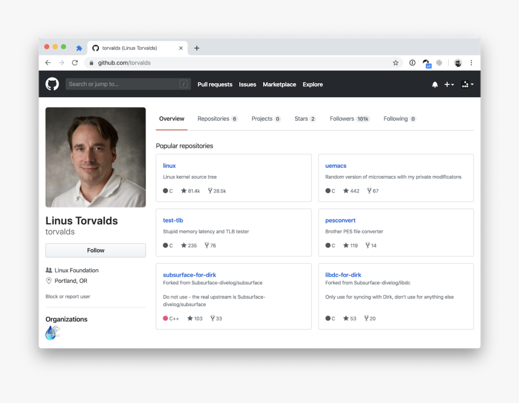Image resolution: width=519 pixels, height=403 pixels.
Task: Switch to the Repositories tab
Action: [x=217, y=119]
